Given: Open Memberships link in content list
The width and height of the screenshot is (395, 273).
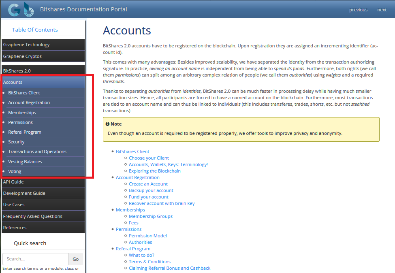Looking at the screenshot, I should click(x=130, y=210).
